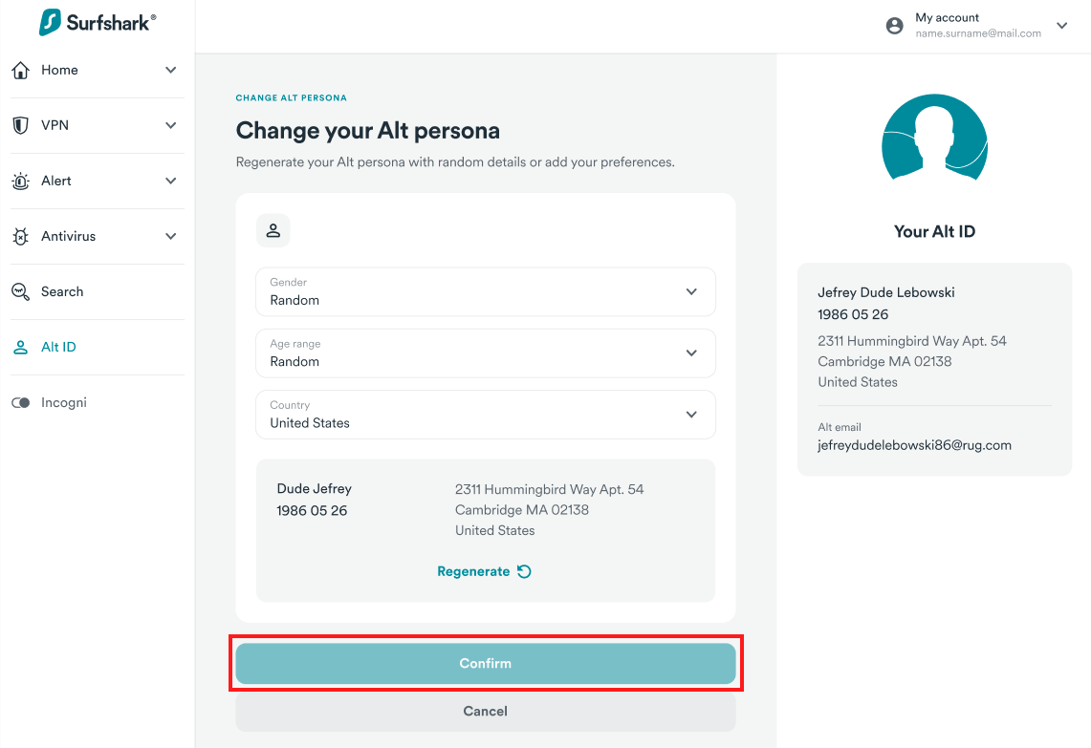Expand the VPN menu chevron
The height and width of the screenshot is (748, 1091).
point(170,125)
